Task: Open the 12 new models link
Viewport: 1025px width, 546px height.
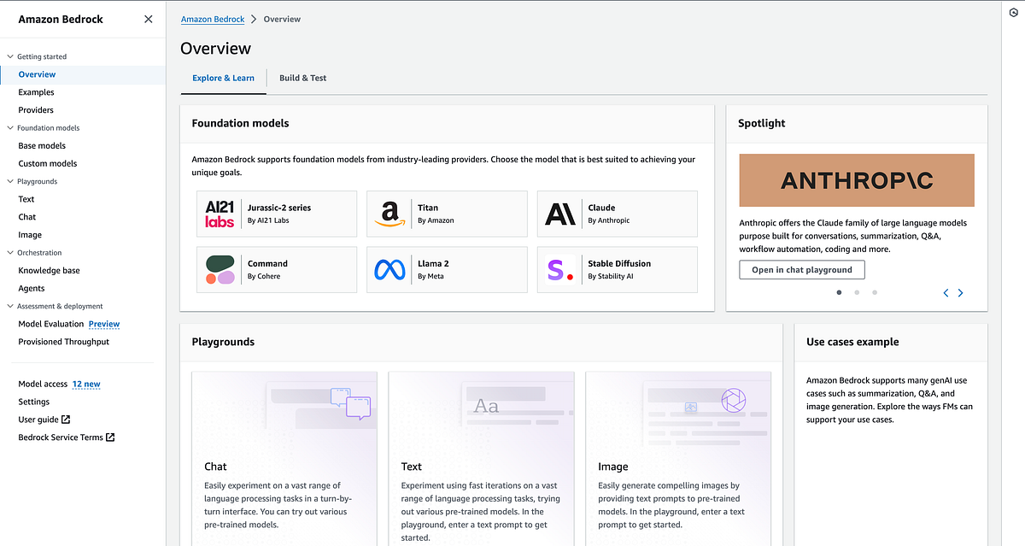Action: pyautogui.click(x=85, y=384)
